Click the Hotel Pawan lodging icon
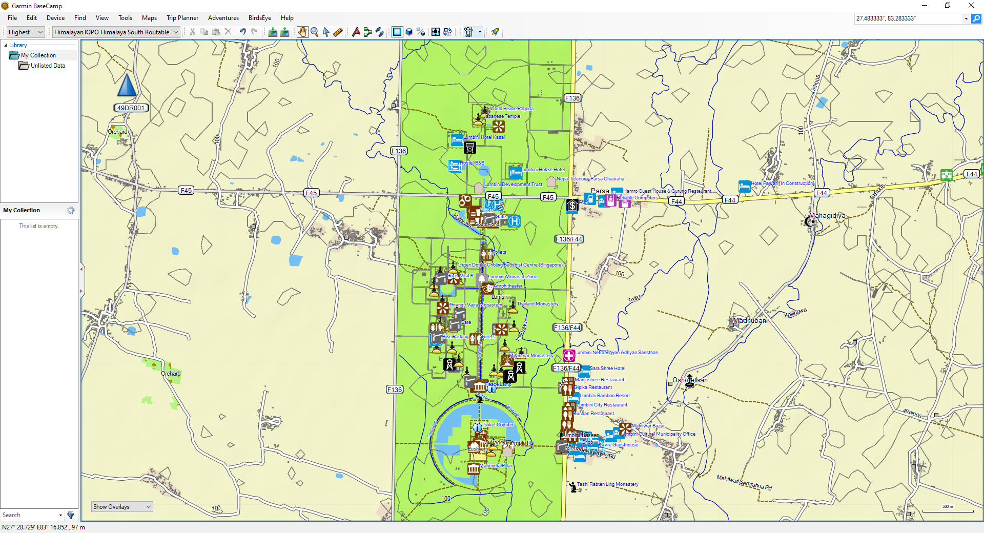 (x=744, y=187)
